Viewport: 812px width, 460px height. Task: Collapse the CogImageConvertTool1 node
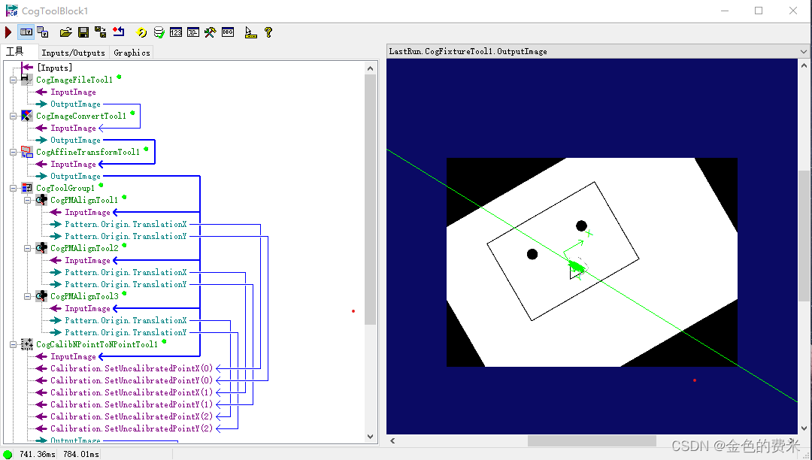[14, 116]
